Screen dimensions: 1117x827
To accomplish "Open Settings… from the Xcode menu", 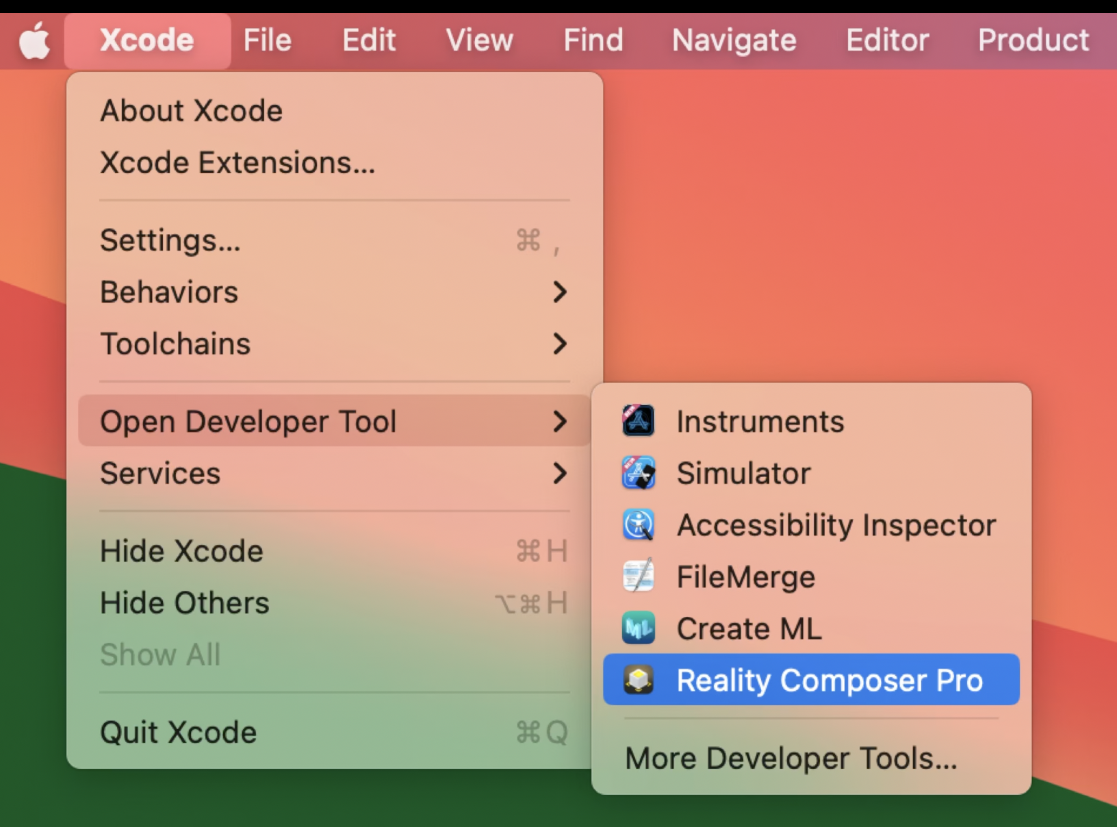I will coord(170,240).
